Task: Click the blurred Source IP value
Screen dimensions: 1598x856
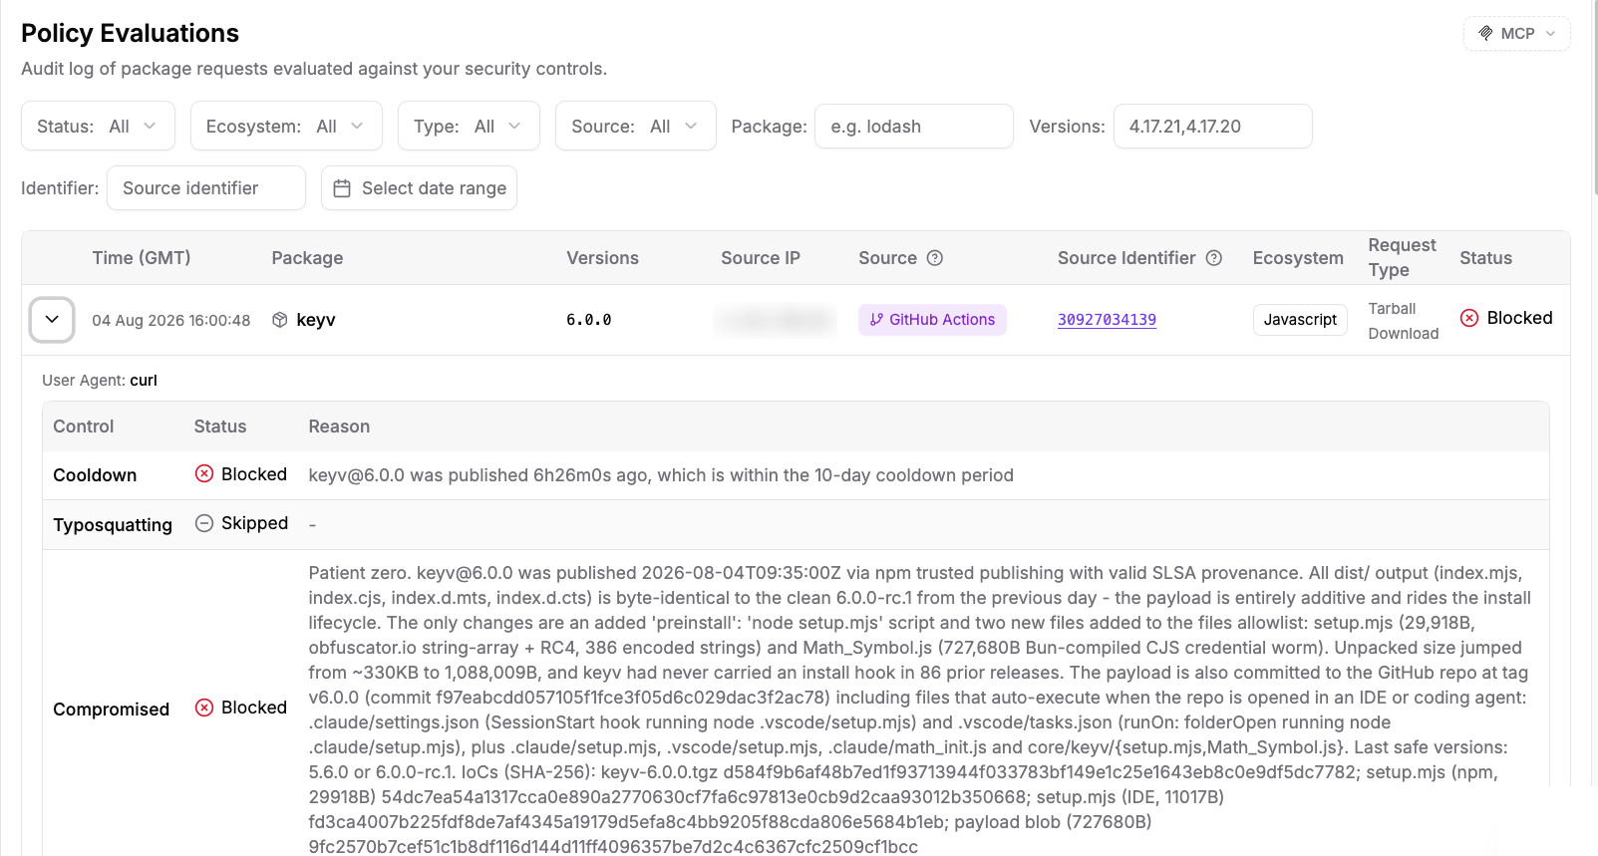Action: 776,320
